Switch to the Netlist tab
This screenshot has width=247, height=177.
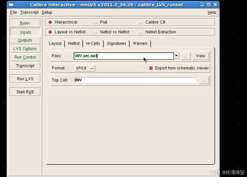pyautogui.click(x=74, y=44)
